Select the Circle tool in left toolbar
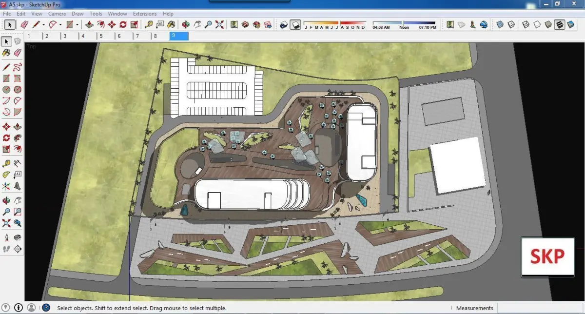 click(x=6, y=89)
